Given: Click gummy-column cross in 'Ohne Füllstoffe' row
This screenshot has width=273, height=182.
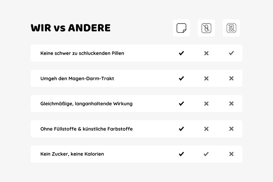Looking at the screenshot, I should click(231, 129).
